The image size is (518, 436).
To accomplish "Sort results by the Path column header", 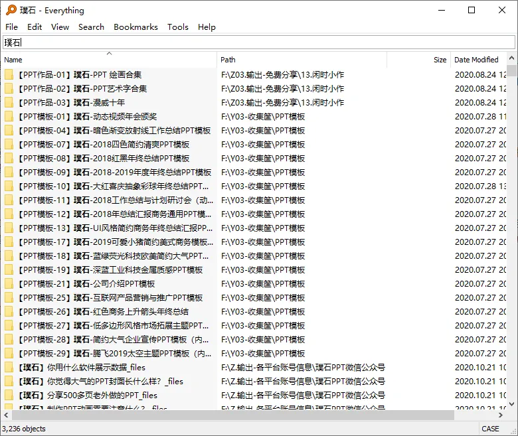I will click(302, 60).
